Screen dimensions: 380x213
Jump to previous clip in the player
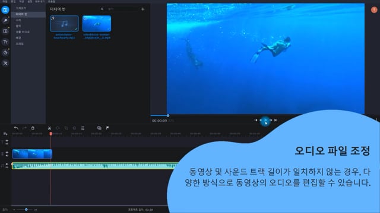(x=256, y=120)
